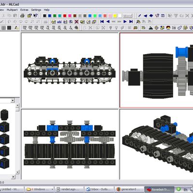Click the blueprint view mode icon
Screen dimensions: 193x193
pos(138,22)
